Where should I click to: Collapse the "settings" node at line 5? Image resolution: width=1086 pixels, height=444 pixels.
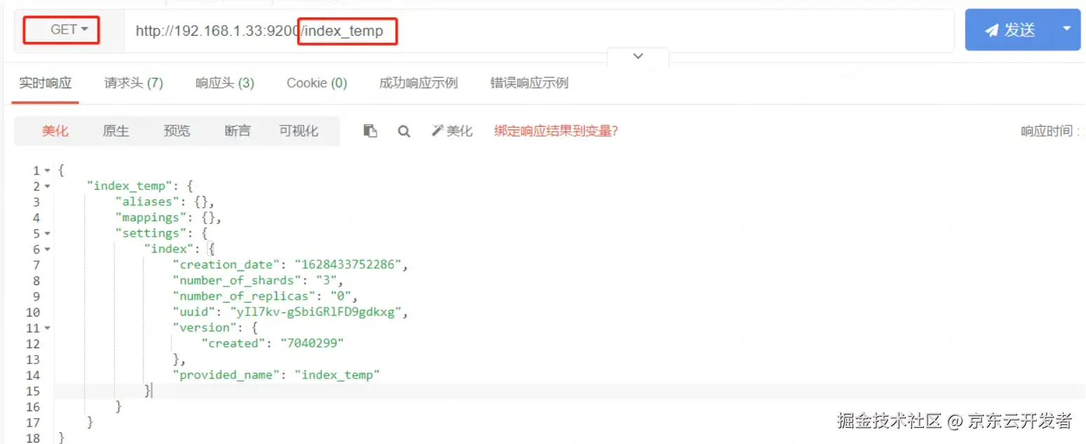(47, 233)
